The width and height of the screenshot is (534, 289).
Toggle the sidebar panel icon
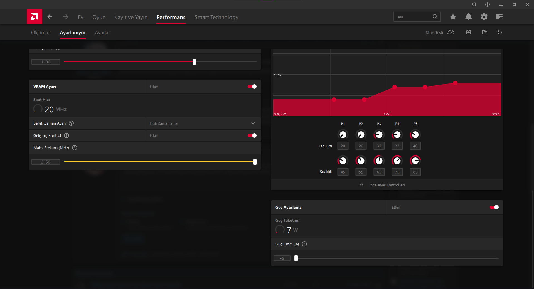tap(500, 17)
